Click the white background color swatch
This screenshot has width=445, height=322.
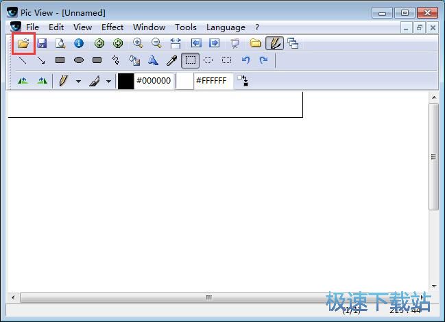pos(184,81)
